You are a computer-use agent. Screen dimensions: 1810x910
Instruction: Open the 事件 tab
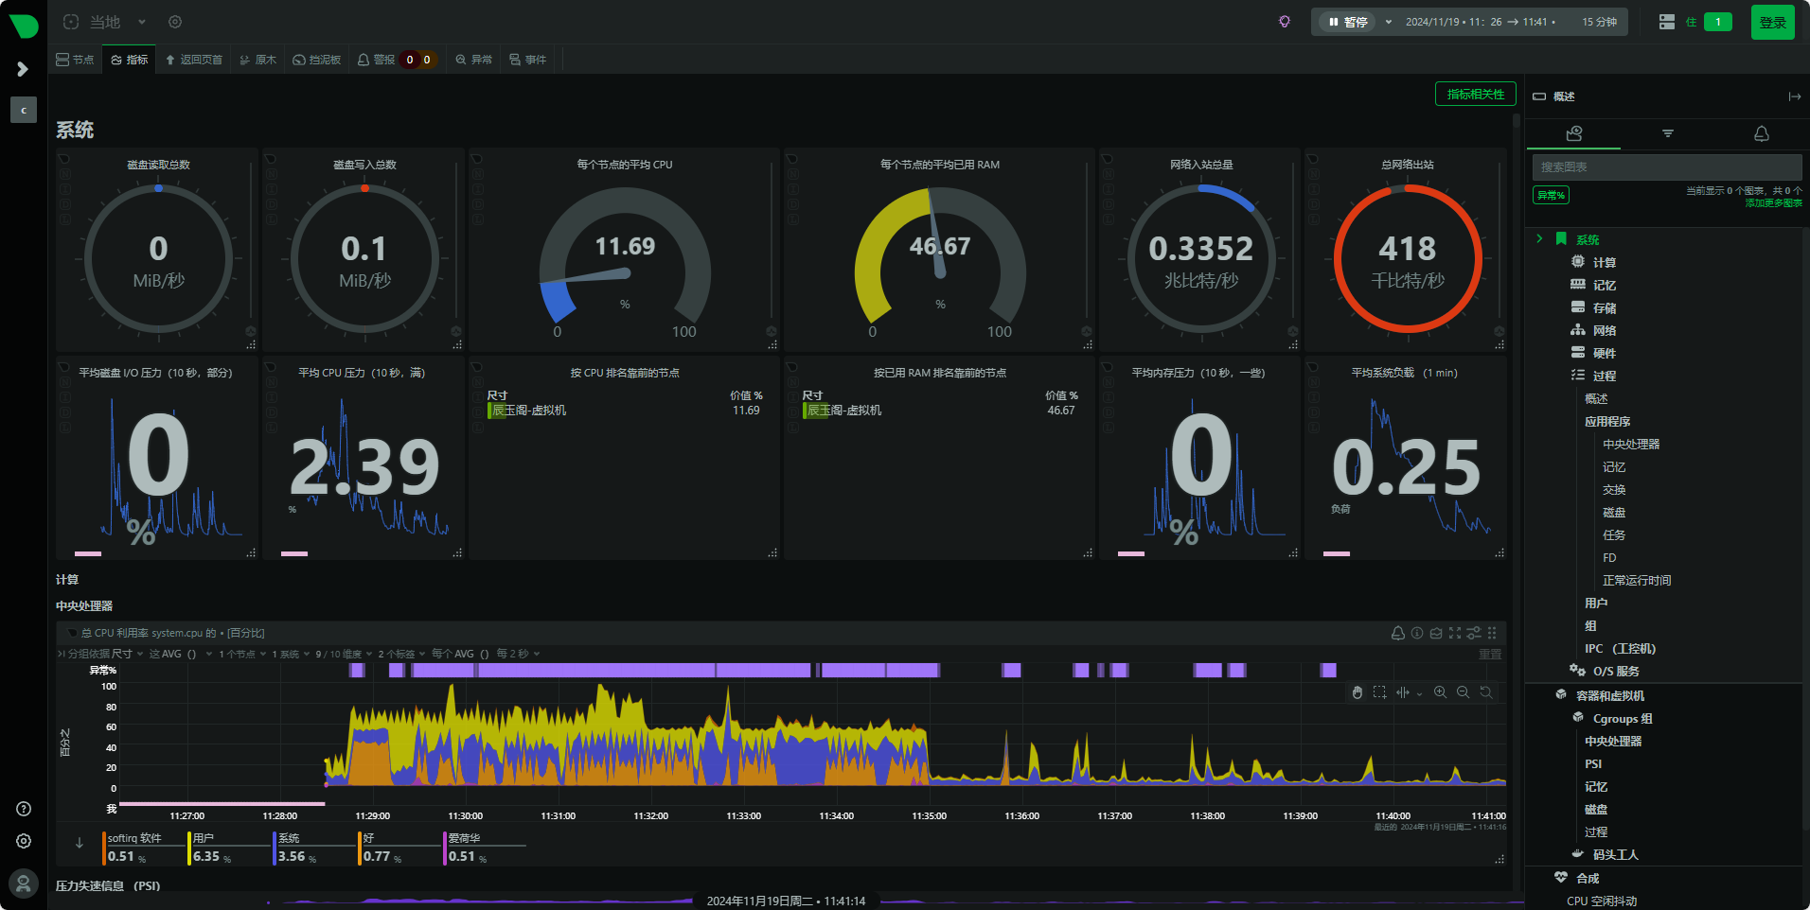pos(527,60)
